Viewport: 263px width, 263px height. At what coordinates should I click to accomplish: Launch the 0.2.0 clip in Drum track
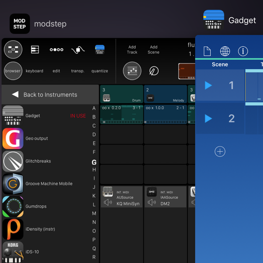tap(122, 114)
